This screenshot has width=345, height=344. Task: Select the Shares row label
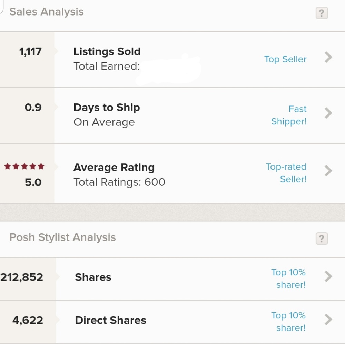pos(93,277)
